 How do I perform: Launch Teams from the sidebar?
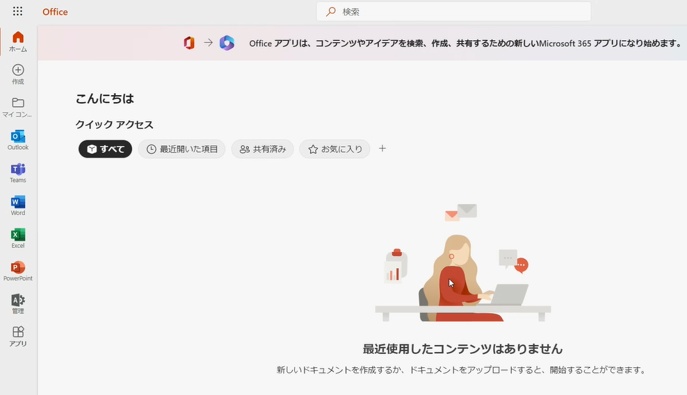coord(18,173)
